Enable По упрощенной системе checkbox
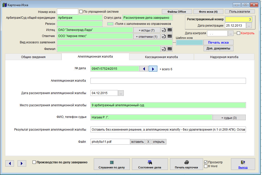 [81, 12]
